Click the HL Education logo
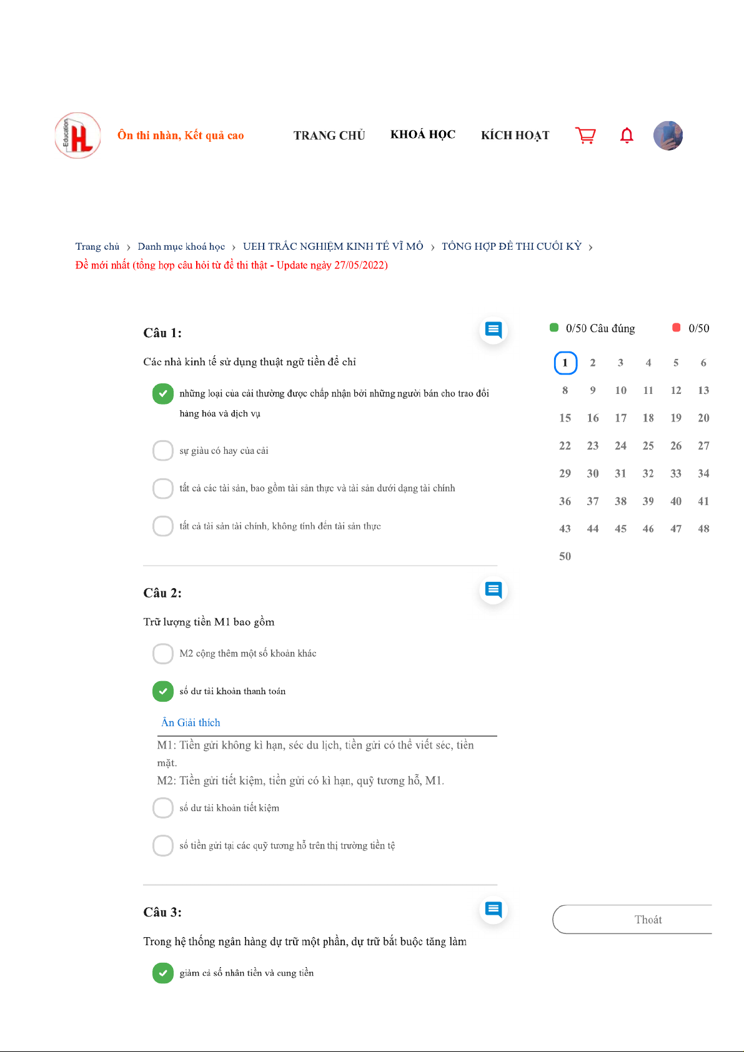The height and width of the screenshot is (1052, 744). 78,135
